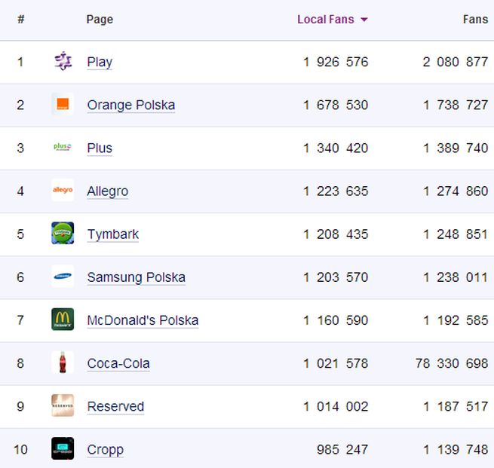Click the Samsung Polska logo icon
Image resolution: width=494 pixels, height=468 pixels.
point(63,277)
